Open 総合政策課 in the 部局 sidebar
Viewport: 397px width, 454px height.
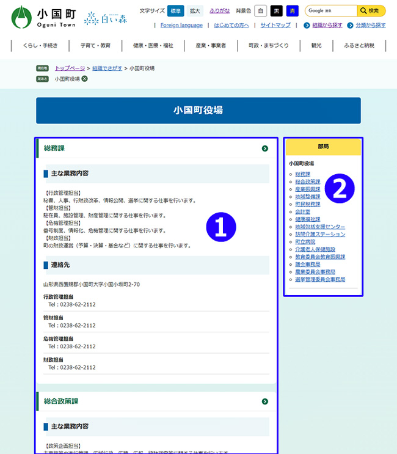(x=308, y=182)
